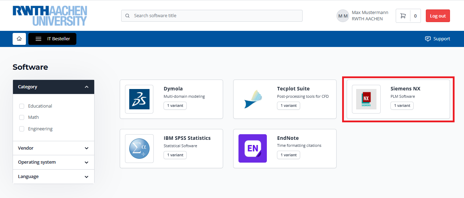Viewport: 464px width, 198px height.
Task: Focus the Search software title field
Action: [212, 16]
